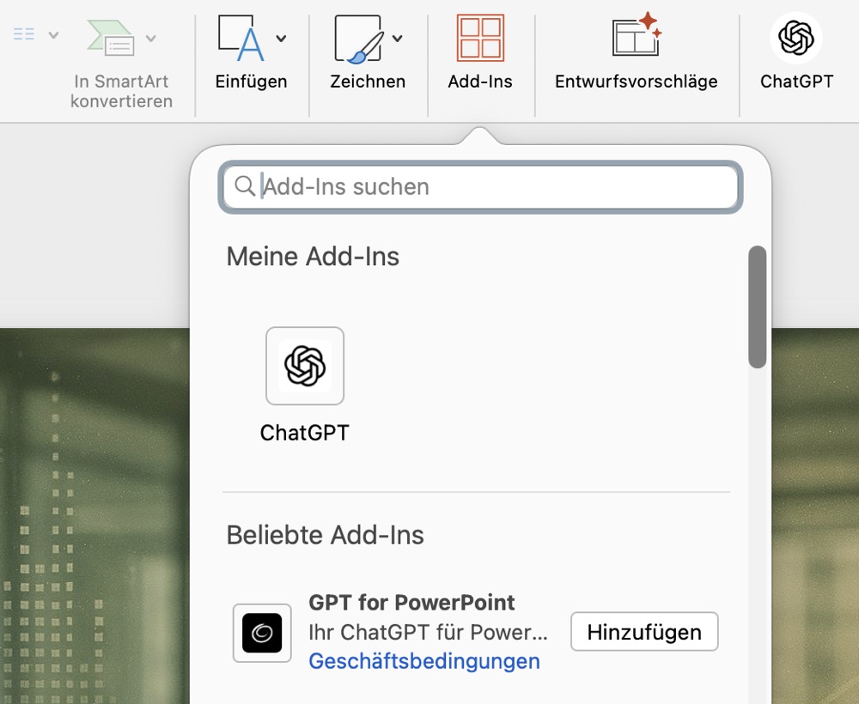Expand the columns dropdown arrow

tap(53, 35)
